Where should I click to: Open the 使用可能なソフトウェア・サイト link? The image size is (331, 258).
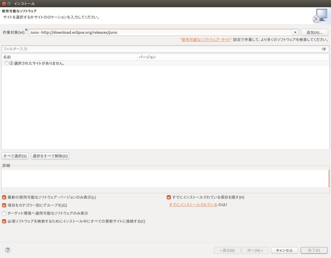tap(206, 40)
